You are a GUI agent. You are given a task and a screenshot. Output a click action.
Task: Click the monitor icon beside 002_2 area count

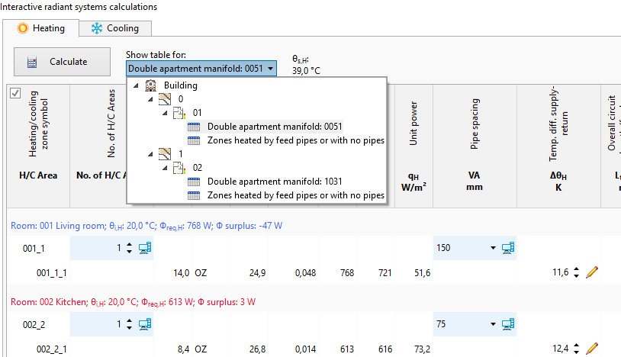point(145,325)
